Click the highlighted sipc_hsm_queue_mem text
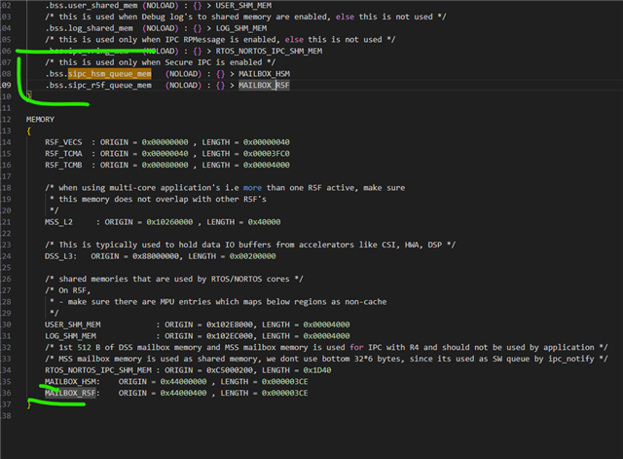The width and height of the screenshot is (623, 459). click(109, 73)
